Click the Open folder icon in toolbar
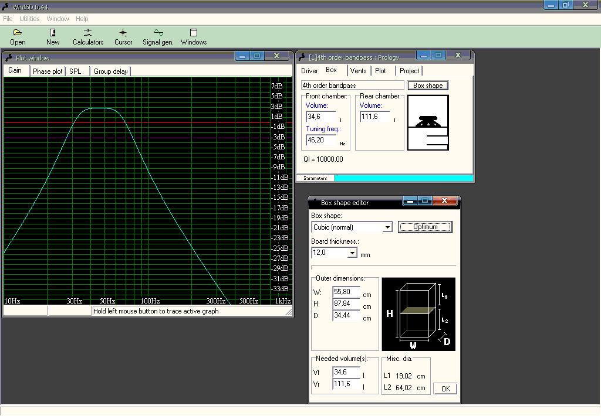The height and width of the screenshot is (416, 601). 18,33
